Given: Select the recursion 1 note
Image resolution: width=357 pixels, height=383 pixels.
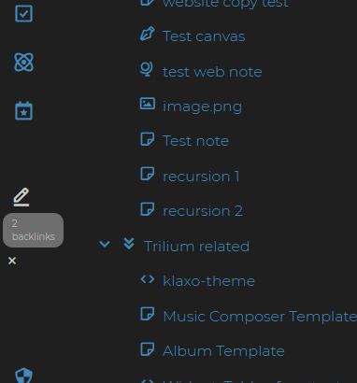Looking at the screenshot, I should (x=201, y=177).
